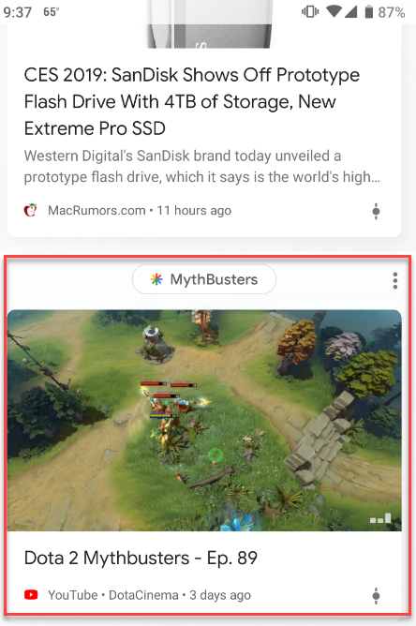Toggle the feedback control on MacRumors article
Viewport: 416px width, 626px height.
[376, 211]
